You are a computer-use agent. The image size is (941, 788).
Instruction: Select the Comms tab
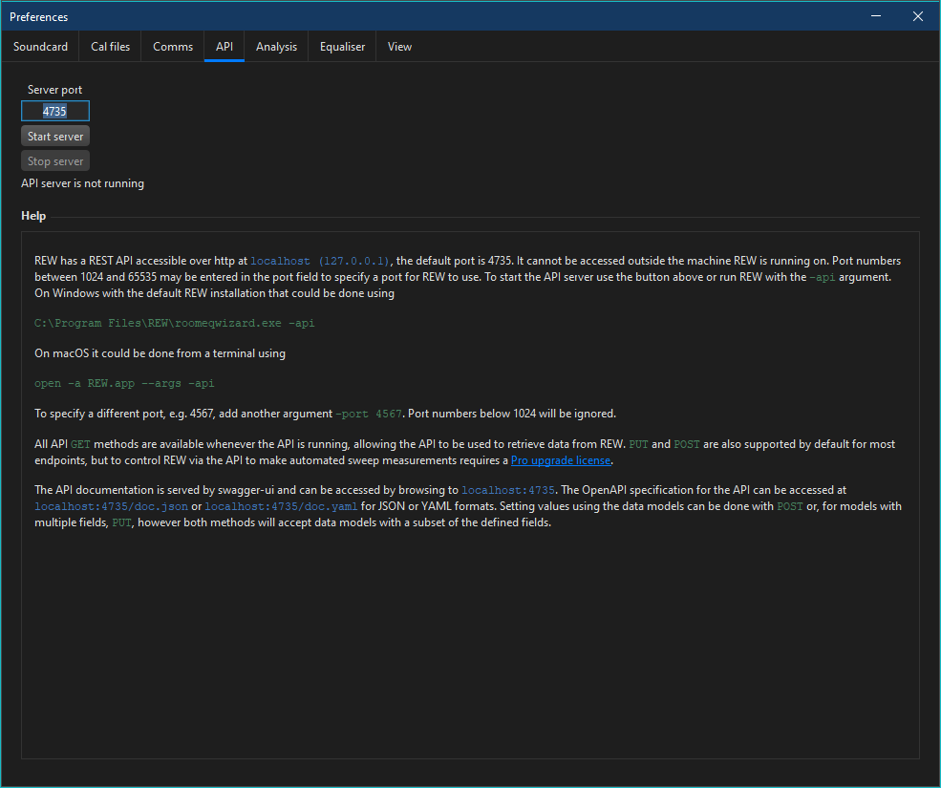[173, 46]
